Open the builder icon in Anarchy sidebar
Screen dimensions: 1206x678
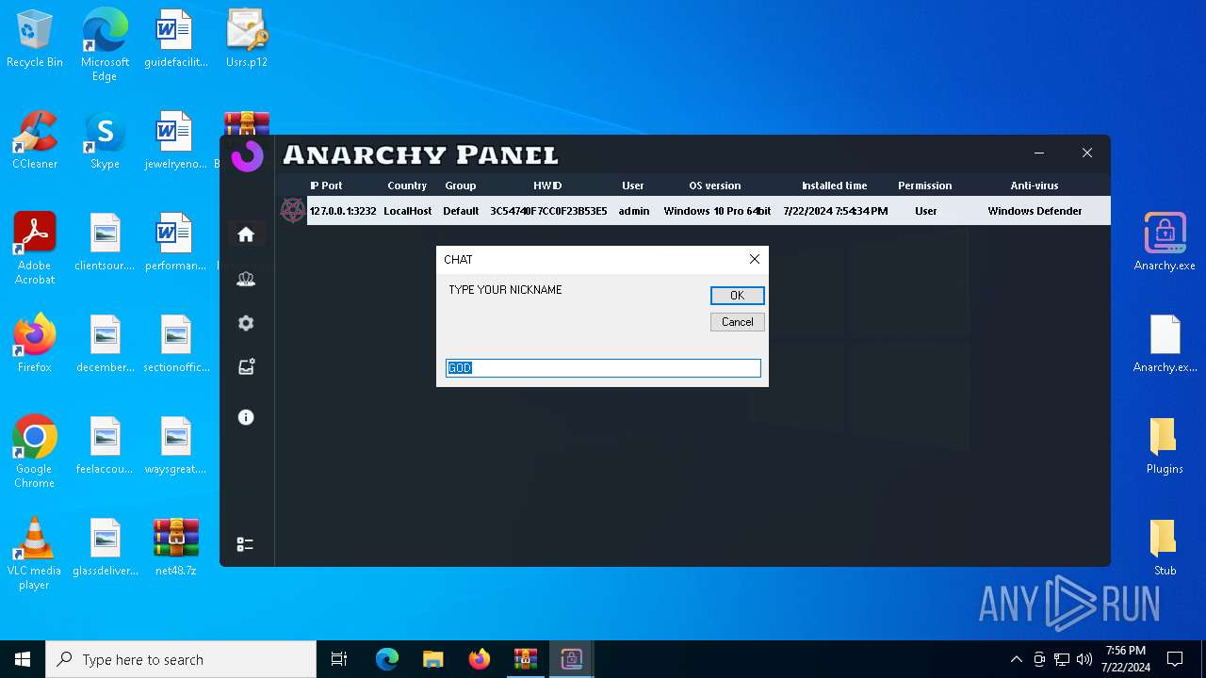click(246, 367)
